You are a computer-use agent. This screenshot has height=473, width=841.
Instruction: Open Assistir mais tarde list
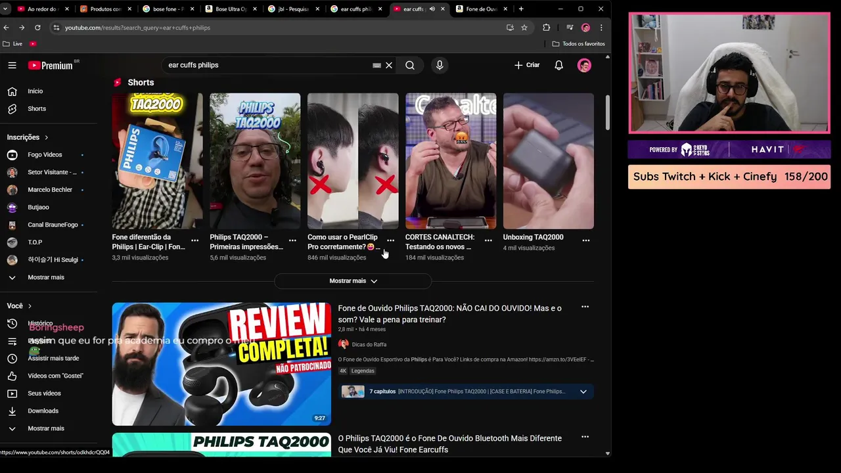pos(53,358)
